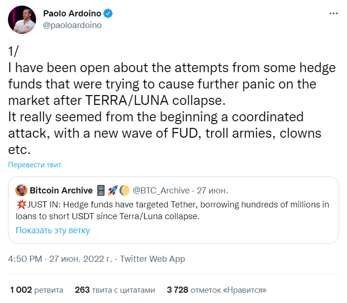The image size is (347, 303).
Task: View the 263 quote tweets list
Action: [115, 290]
